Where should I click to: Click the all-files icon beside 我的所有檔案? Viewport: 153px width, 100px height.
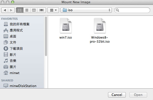point(6,24)
